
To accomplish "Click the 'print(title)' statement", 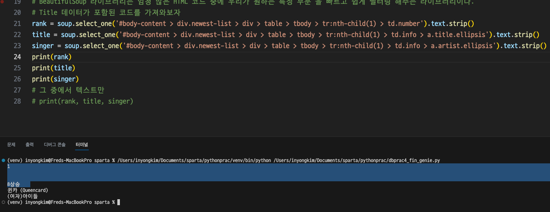I will (x=53, y=68).
